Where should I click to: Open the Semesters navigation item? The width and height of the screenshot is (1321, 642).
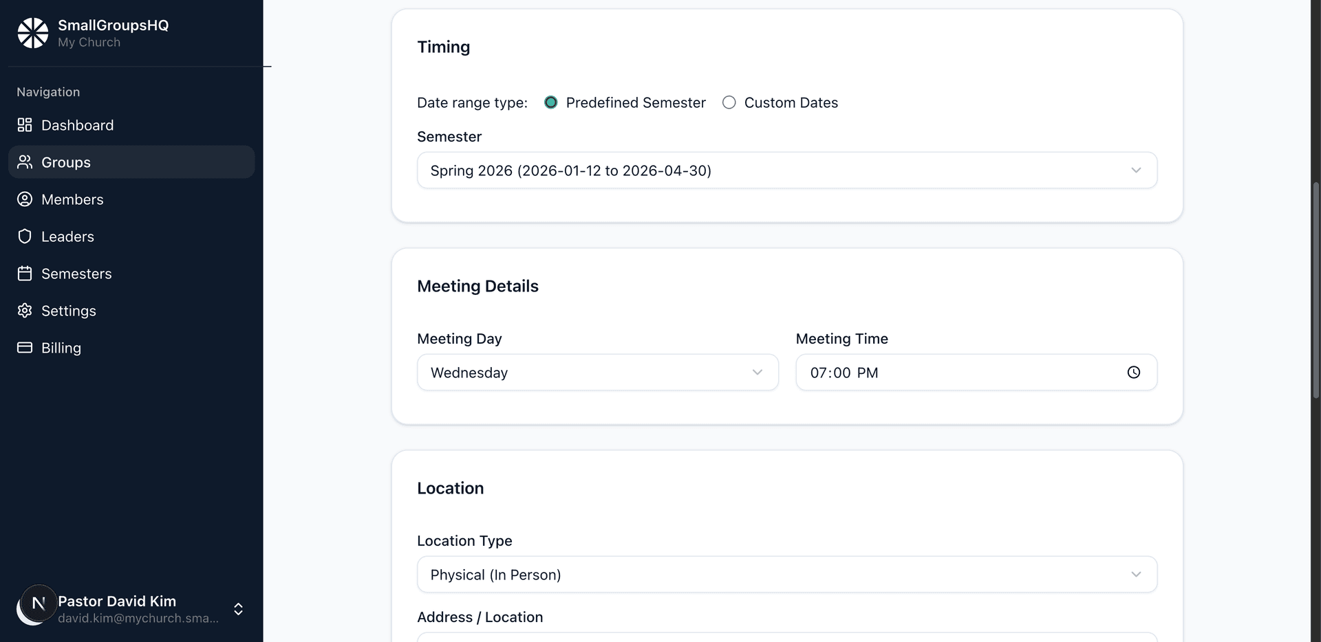point(76,273)
